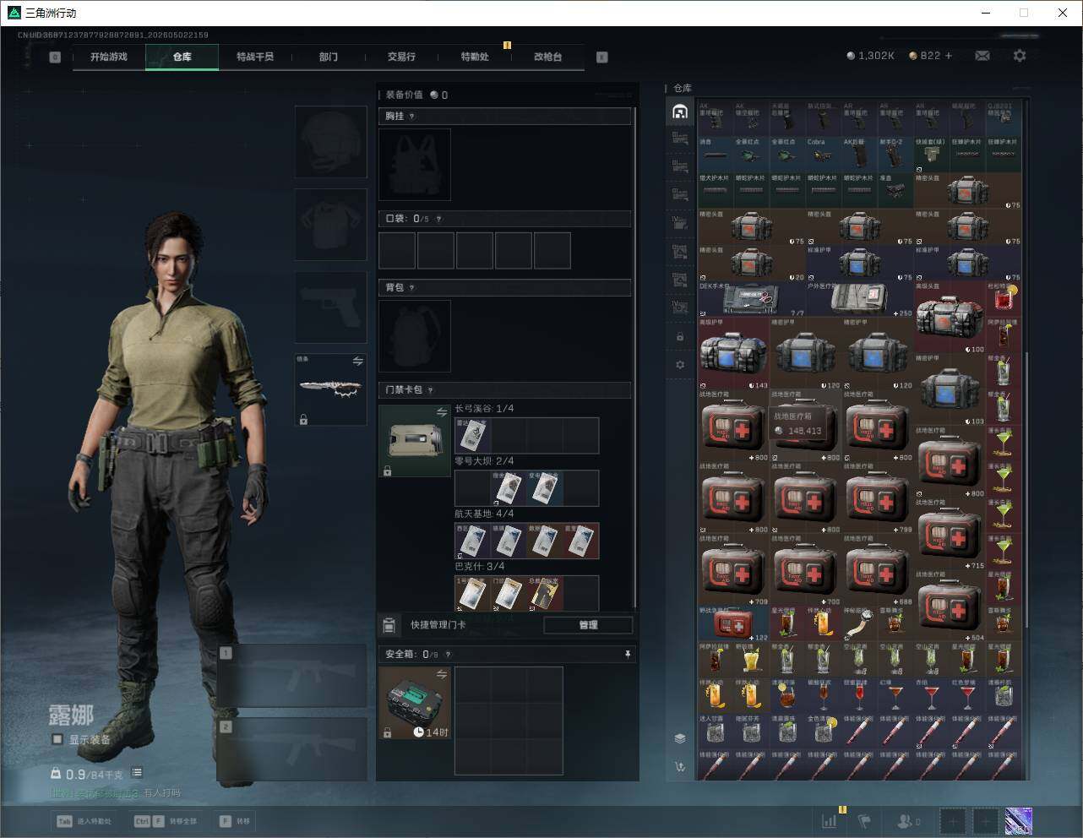This screenshot has width=1083, height=838.
Task: Click plus next to 822 currency
Action: (949, 56)
